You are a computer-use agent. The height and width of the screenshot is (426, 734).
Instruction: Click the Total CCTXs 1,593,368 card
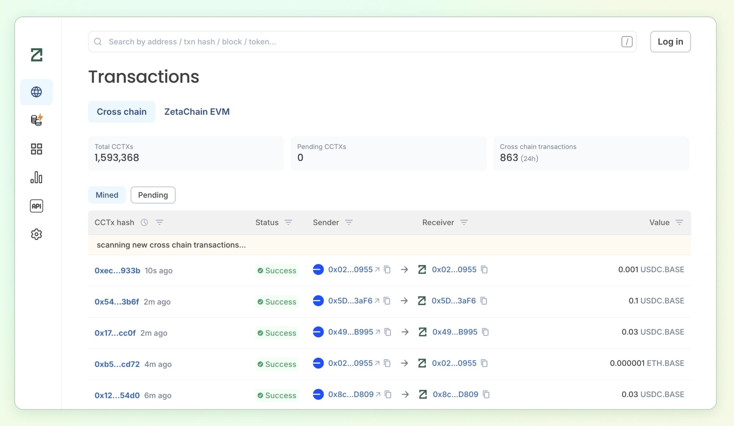(186, 153)
